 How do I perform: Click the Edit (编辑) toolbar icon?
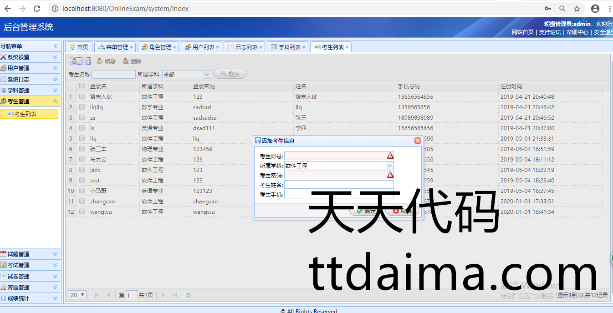tap(100, 61)
